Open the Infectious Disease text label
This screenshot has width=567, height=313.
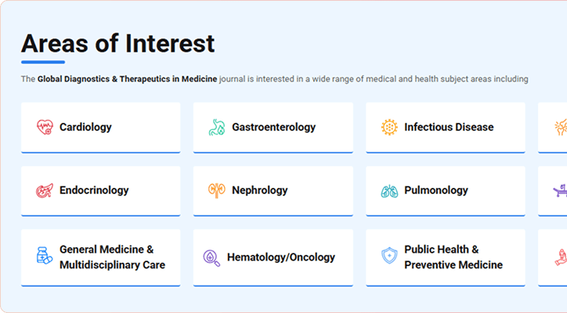tap(449, 127)
